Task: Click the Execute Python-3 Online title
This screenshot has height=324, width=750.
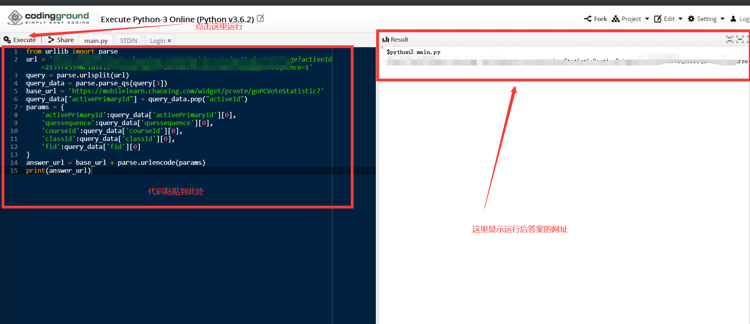Action: pyautogui.click(x=177, y=19)
